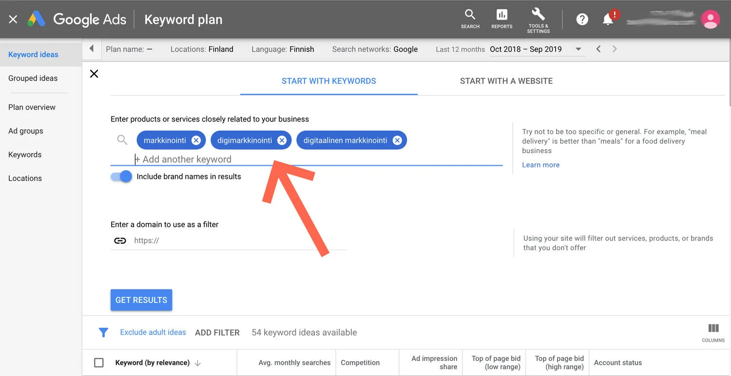
Task: Click the Competition column header
Action: pos(360,363)
